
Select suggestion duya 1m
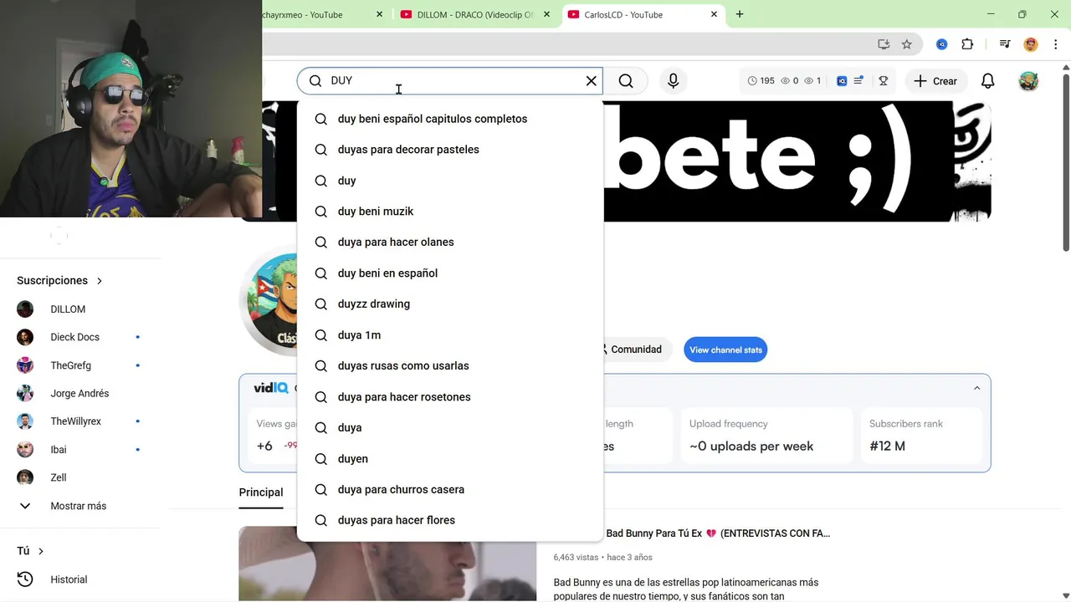coord(450,335)
